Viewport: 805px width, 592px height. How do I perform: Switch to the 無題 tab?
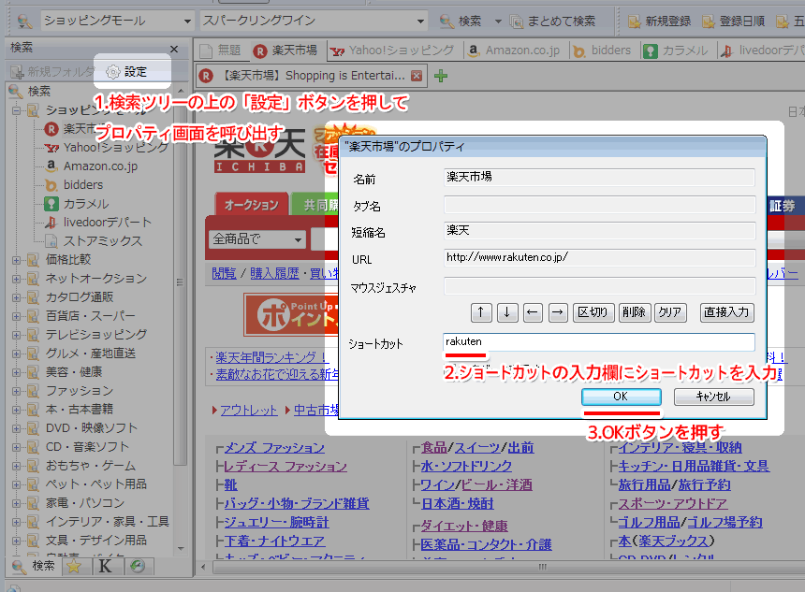[x=221, y=51]
